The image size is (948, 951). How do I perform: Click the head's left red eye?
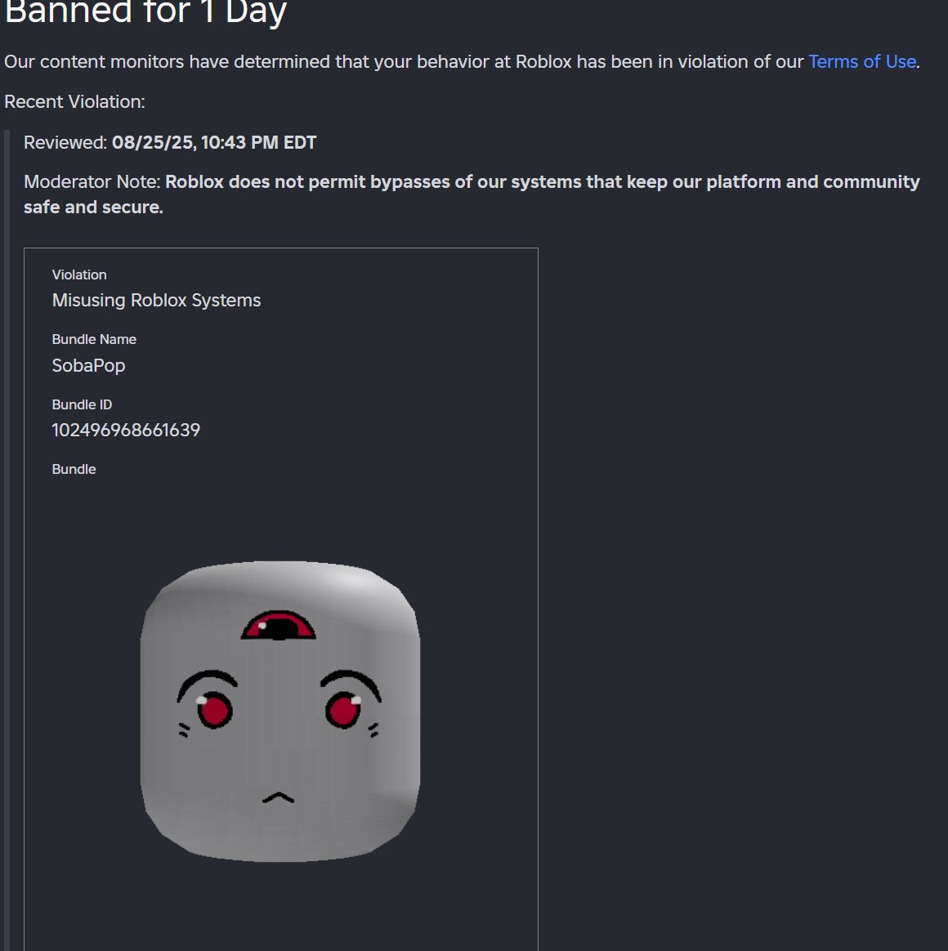[x=214, y=710]
